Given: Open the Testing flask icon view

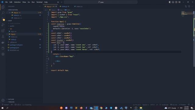Looking at the screenshot, I should 3,36.
